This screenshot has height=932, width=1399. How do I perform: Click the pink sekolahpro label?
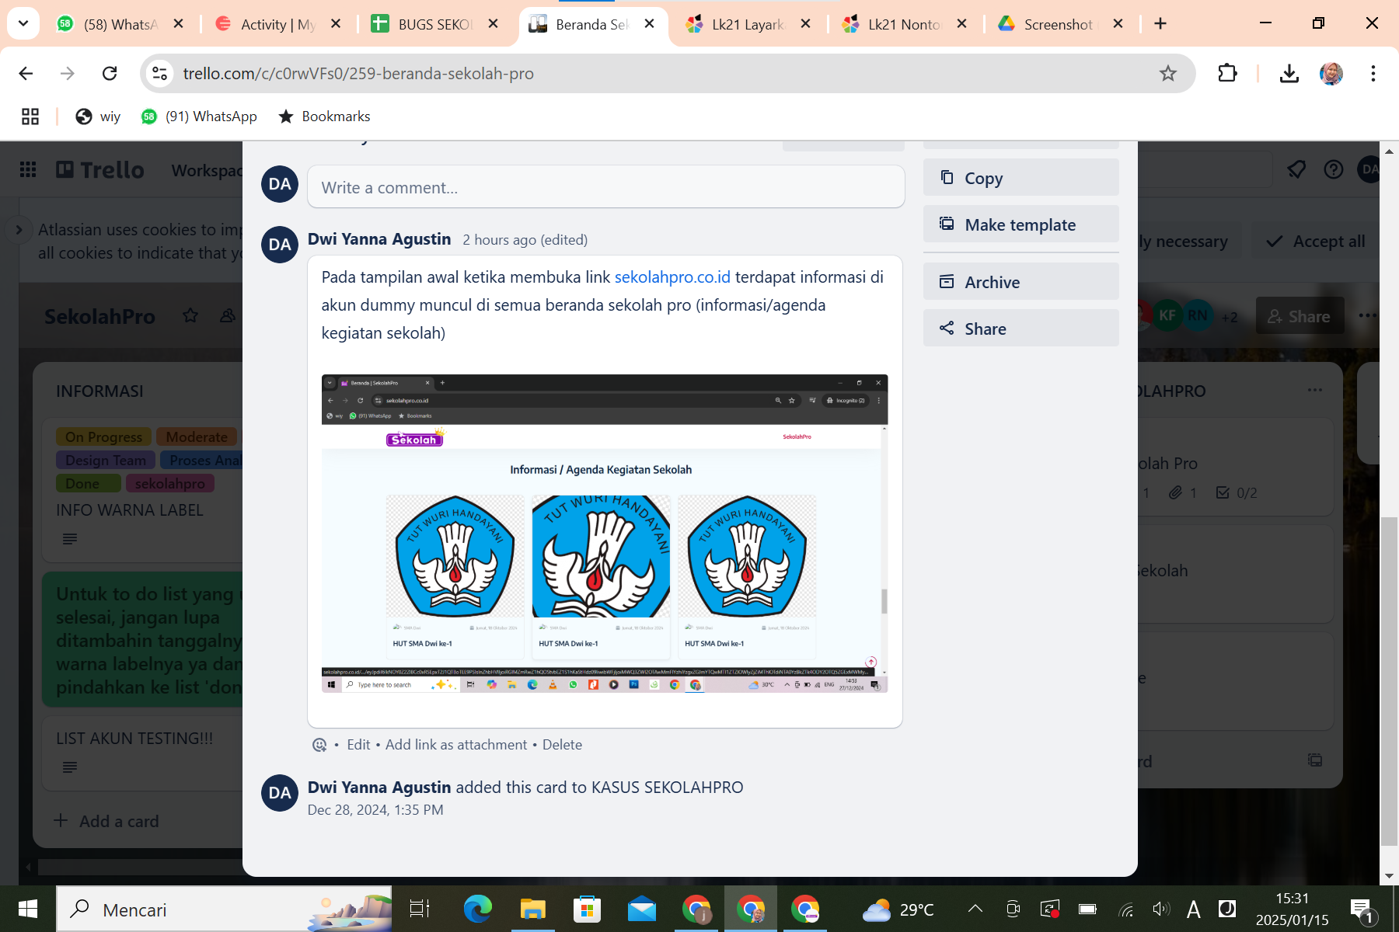click(169, 483)
